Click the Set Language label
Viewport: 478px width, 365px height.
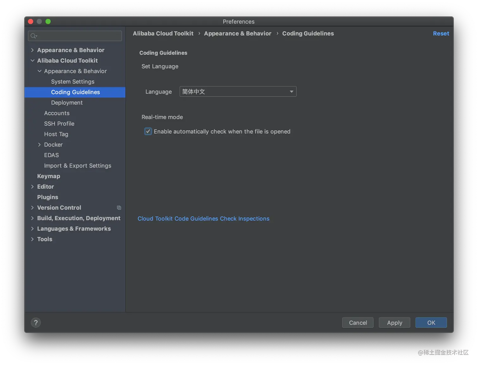(160, 66)
